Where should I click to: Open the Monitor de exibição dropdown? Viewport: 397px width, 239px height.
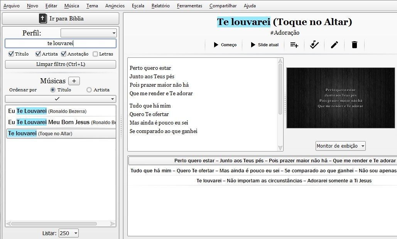tap(341, 146)
